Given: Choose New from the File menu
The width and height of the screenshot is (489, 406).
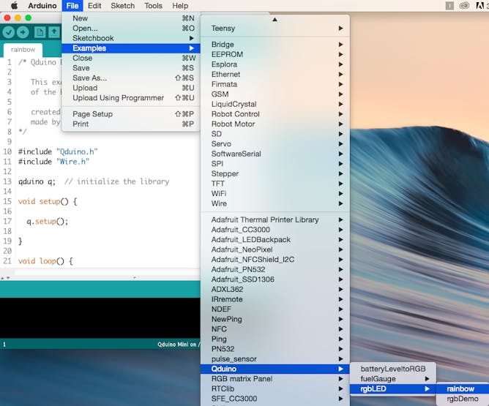Looking at the screenshot, I should (x=131, y=18).
